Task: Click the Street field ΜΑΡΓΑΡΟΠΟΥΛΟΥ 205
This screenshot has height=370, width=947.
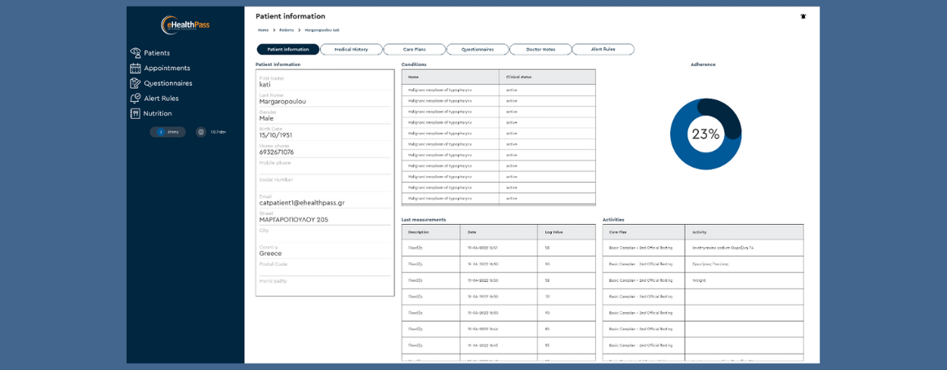Action: coord(325,217)
